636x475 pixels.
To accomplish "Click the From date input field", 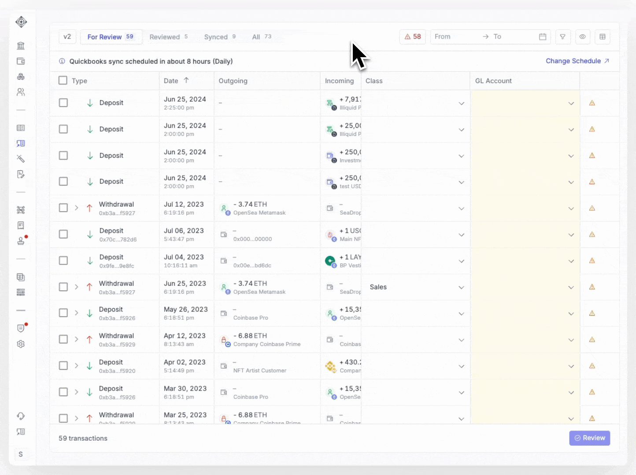I will click(454, 37).
